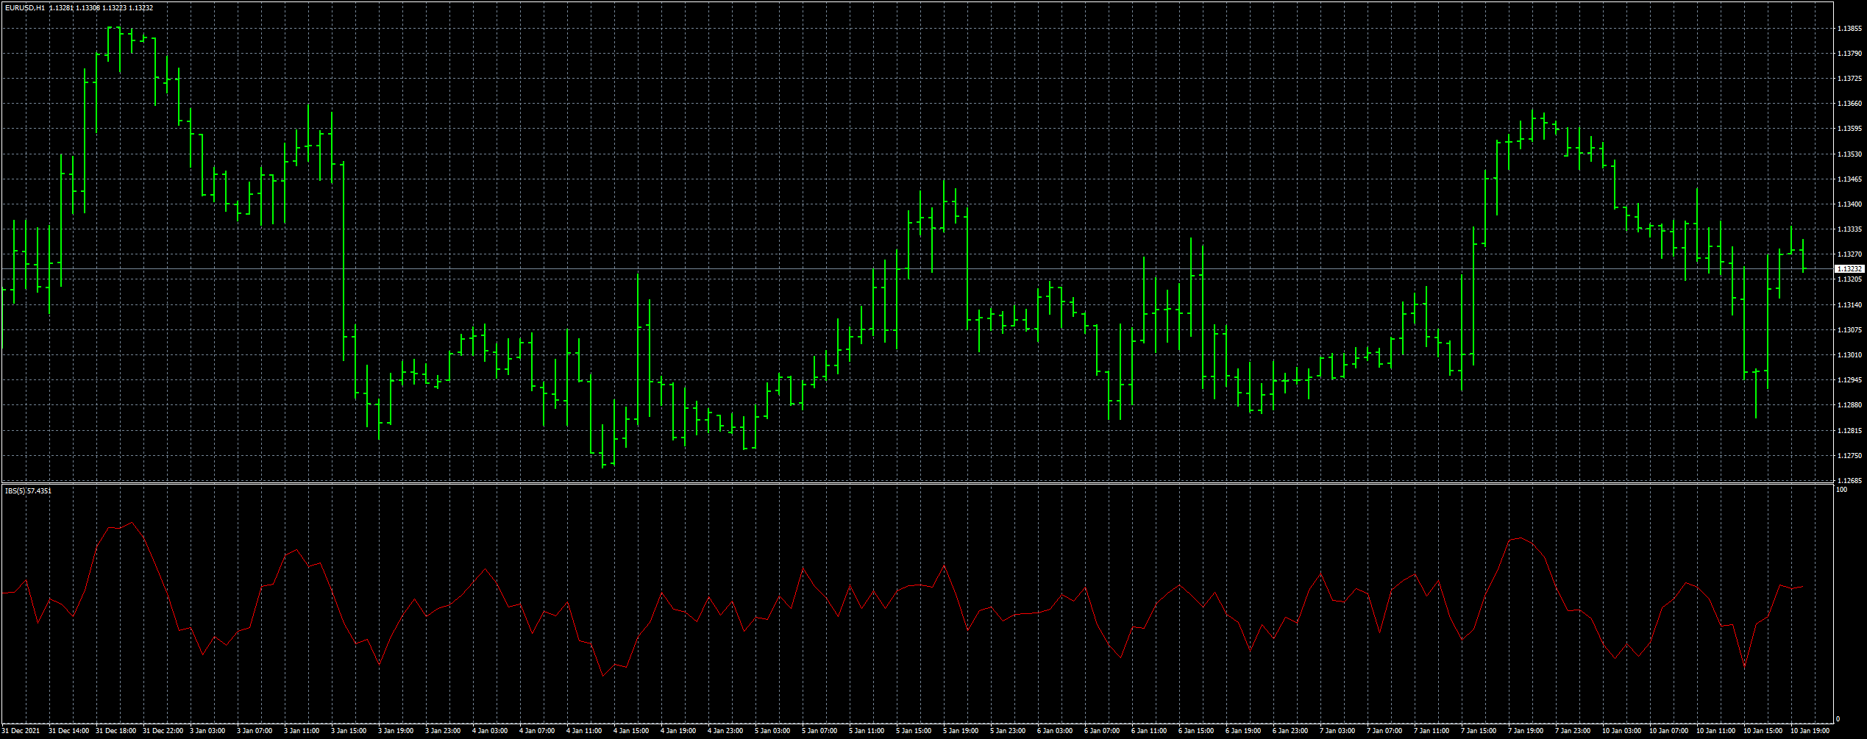The image size is (1867, 739).
Task: Click the 3 Jan 19:00 time label
Action: pos(396,731)
